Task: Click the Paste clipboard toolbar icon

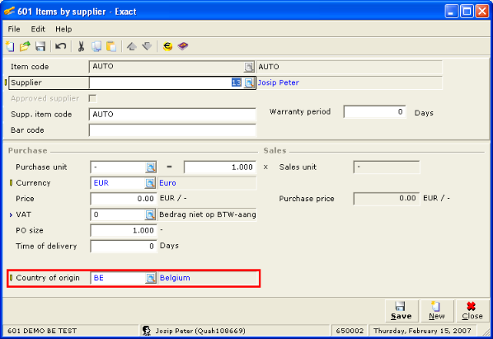Action: click(x=111, y=46)
